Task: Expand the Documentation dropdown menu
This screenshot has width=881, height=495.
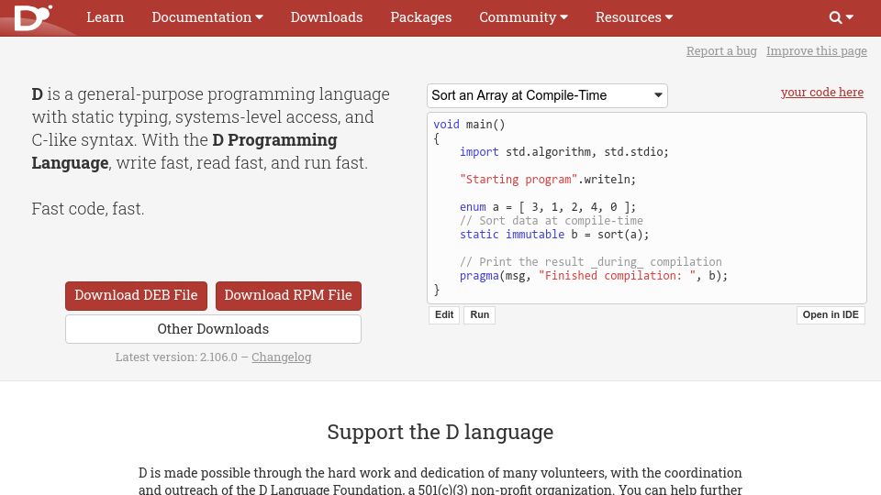Action: 207,17
